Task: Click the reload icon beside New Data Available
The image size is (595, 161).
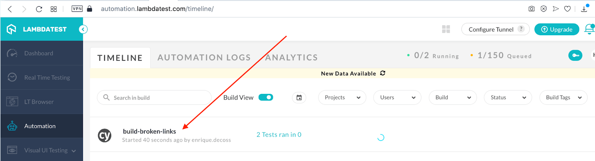Action: pos(383,73)
